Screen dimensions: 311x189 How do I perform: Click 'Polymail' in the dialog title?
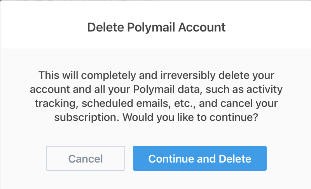[150, 27]
